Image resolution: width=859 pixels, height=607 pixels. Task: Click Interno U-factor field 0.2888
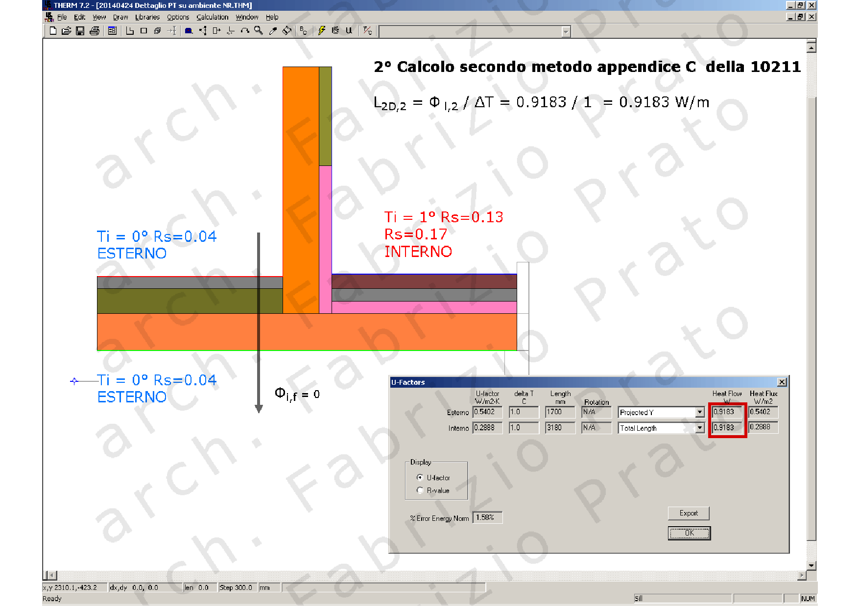(x=487, y=428)
